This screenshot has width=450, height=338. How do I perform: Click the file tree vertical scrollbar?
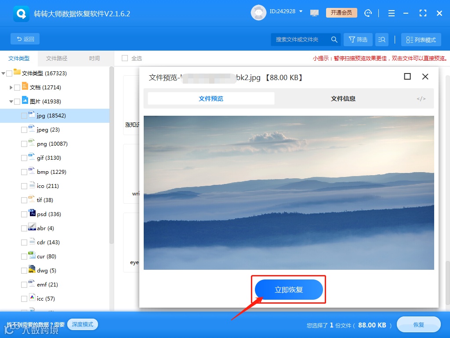tap(112, 155)
